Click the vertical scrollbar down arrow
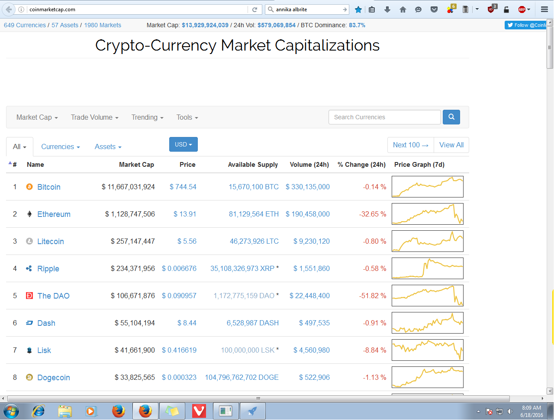554x420 pixels. click(550, 391)
